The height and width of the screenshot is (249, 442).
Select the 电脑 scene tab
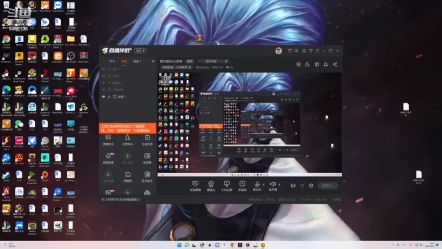[x=124, y=61]
